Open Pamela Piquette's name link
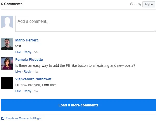The width and height of the screenshot is (157, 121). click(29, 60)
